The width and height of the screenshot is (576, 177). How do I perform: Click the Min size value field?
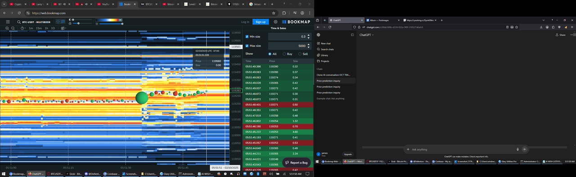(x=289, y=36)
